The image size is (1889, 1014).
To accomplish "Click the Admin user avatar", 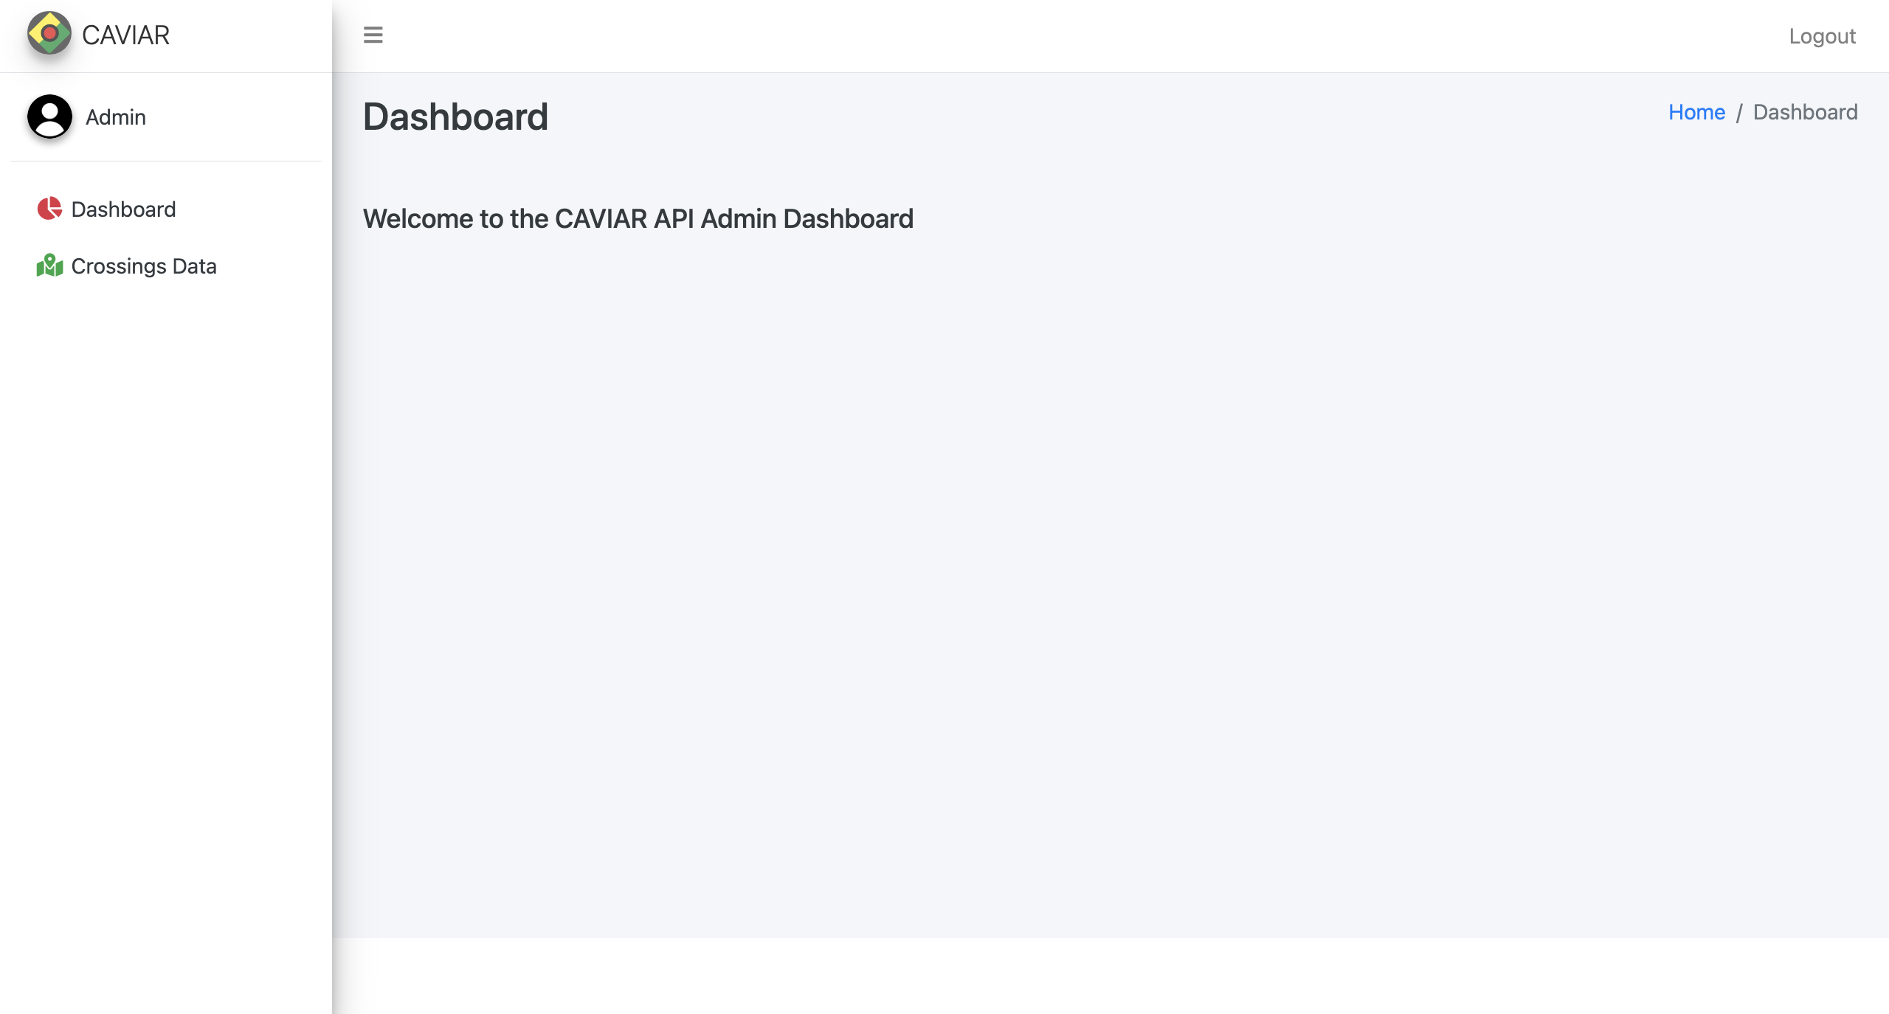I will (x=49, y=117).
